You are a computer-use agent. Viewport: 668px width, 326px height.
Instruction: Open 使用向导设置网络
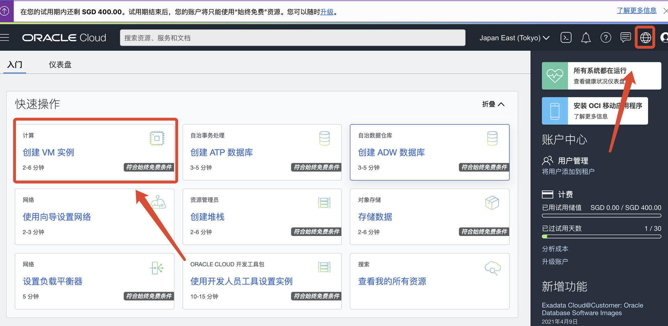coord(57,217)
